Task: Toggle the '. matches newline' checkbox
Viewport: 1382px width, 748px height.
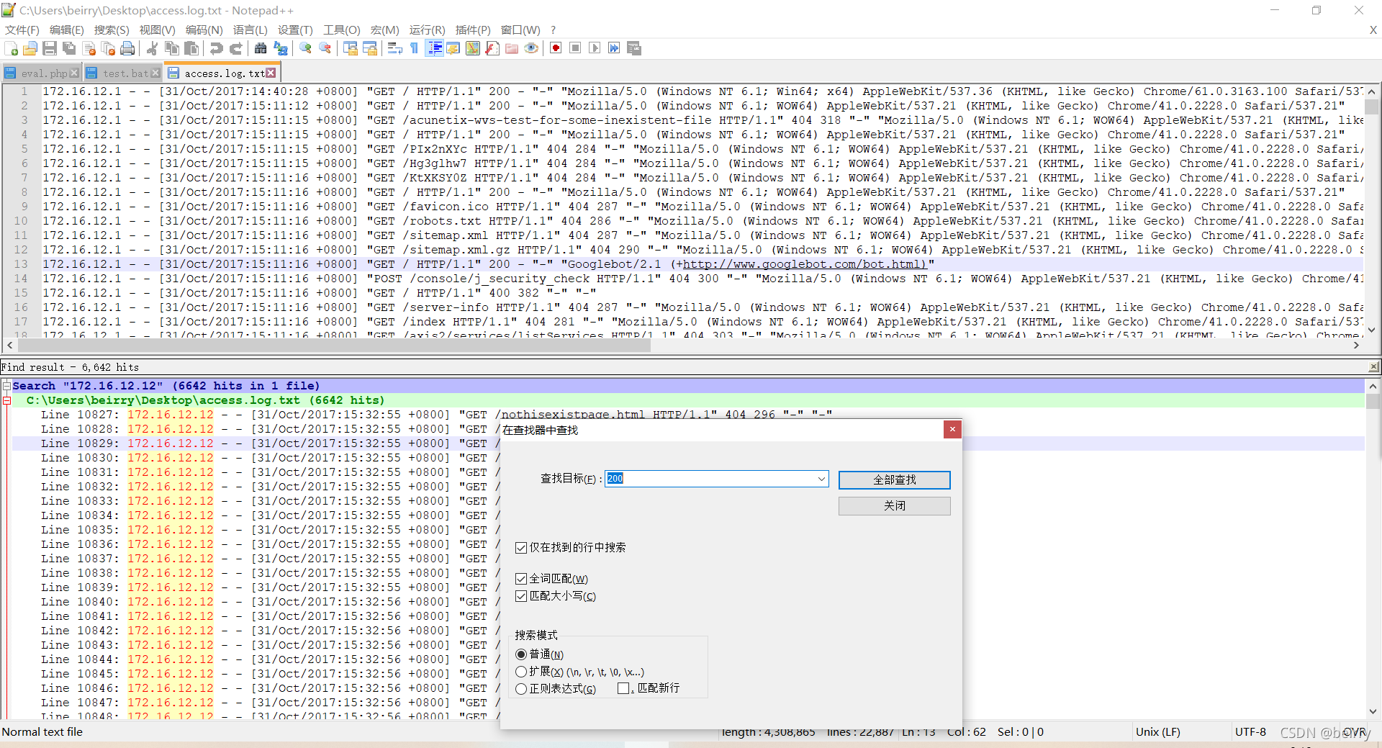Action: (623, 688)
